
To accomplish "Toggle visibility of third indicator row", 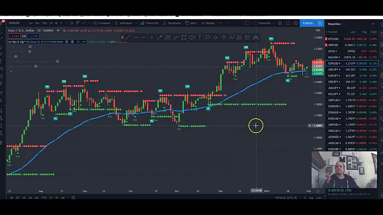I will pyautogui.click(x=30, y=52).
